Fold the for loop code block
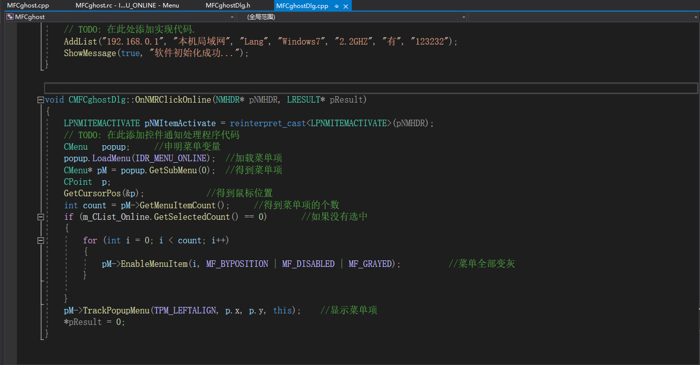 point(41,240)
